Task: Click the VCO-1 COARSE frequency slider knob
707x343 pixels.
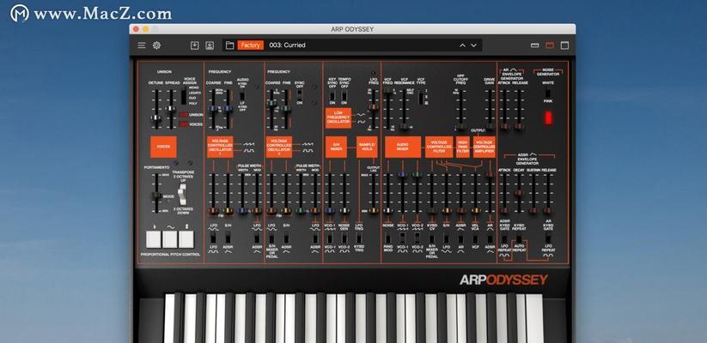Action: [213, 109]
